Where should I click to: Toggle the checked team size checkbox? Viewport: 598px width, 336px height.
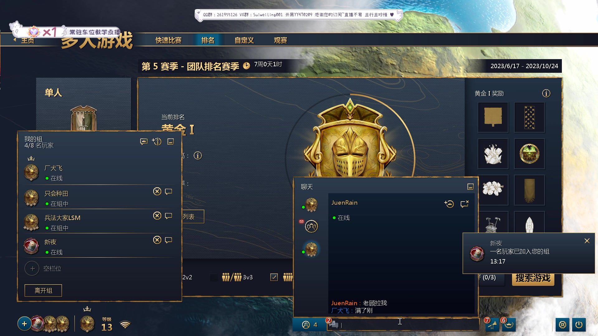274,277
